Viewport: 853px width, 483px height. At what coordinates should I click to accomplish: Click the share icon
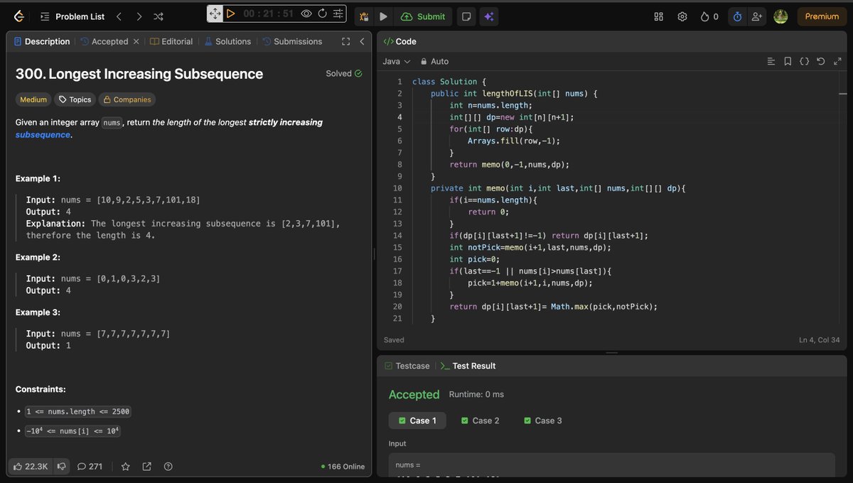click(146, 466)
